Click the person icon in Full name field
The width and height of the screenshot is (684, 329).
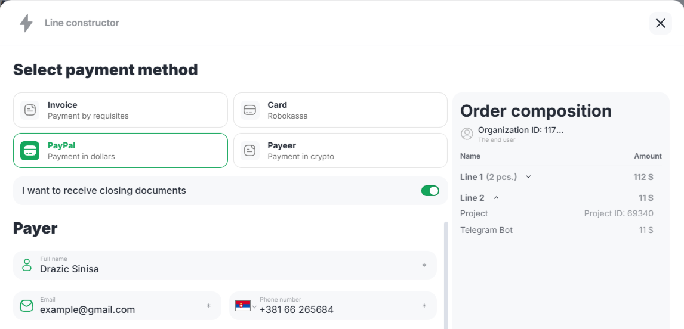pyautogui.click(x=27, y=265)
